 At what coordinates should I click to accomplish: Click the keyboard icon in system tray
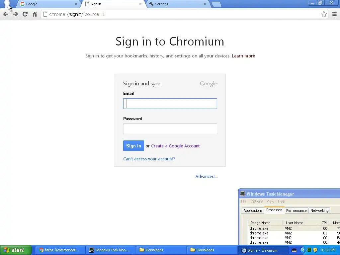pos(294,250)
